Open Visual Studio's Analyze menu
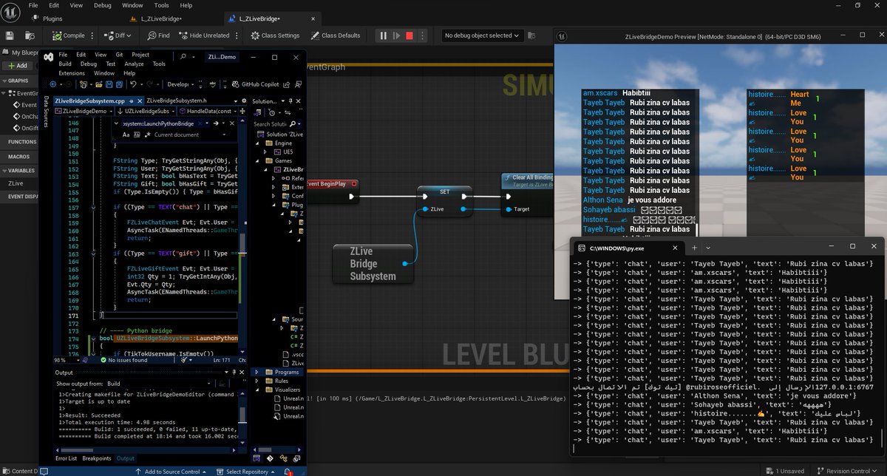Image resolution: width=887 pixels, height=476 pixels. [x=132, y=64]
